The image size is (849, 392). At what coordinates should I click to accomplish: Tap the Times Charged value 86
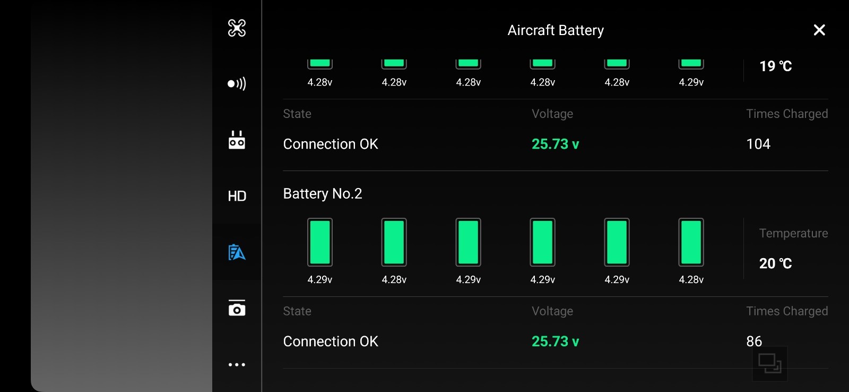(x=753, y=341)
